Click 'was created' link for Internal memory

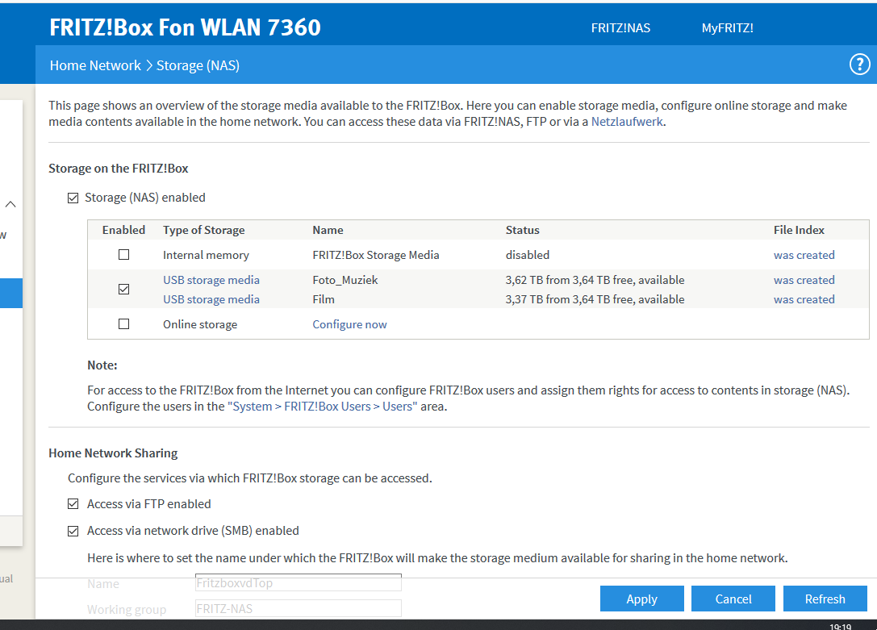804,255
